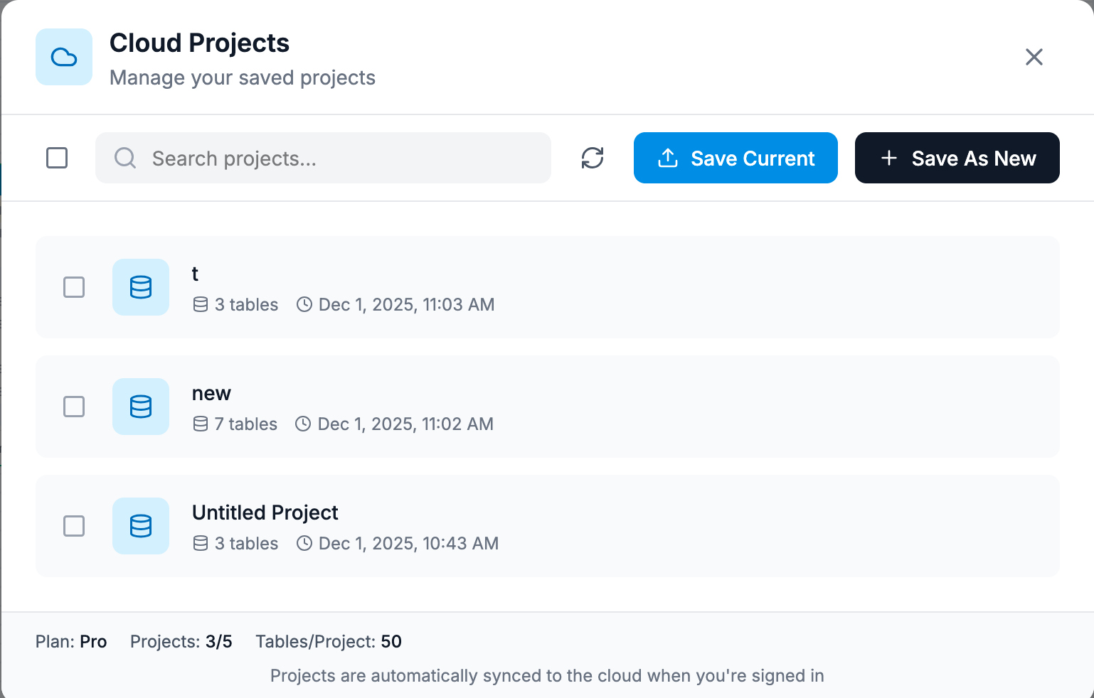The width and height of the screenshot is (1094, 698).
Task: Click plus icon on Save As New
Action: (x=889, y=158)
